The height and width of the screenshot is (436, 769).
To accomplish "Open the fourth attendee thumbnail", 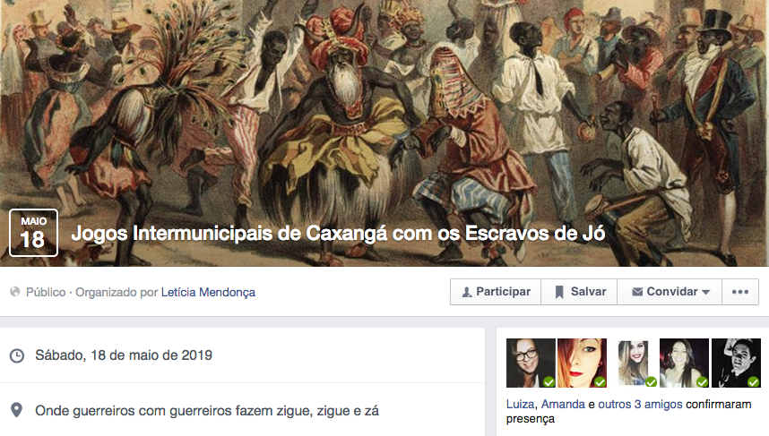I will [x=684, y=363].
